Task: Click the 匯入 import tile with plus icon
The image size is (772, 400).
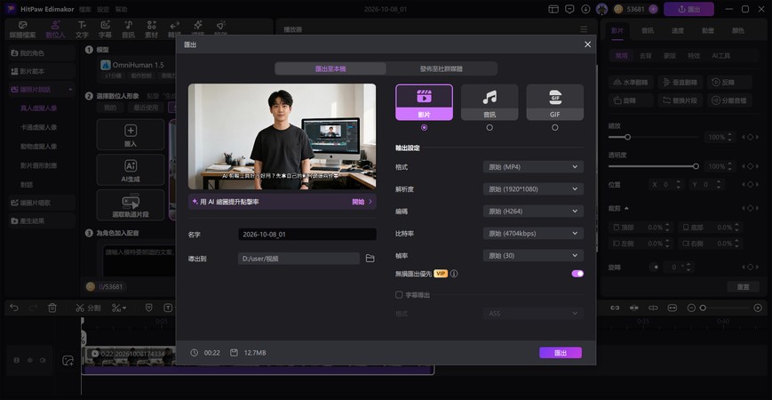Action: (x=131, y=134)
